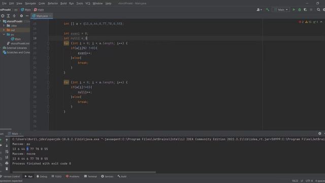Open the Main run configuration dropdown

click(x=281, y=10)
